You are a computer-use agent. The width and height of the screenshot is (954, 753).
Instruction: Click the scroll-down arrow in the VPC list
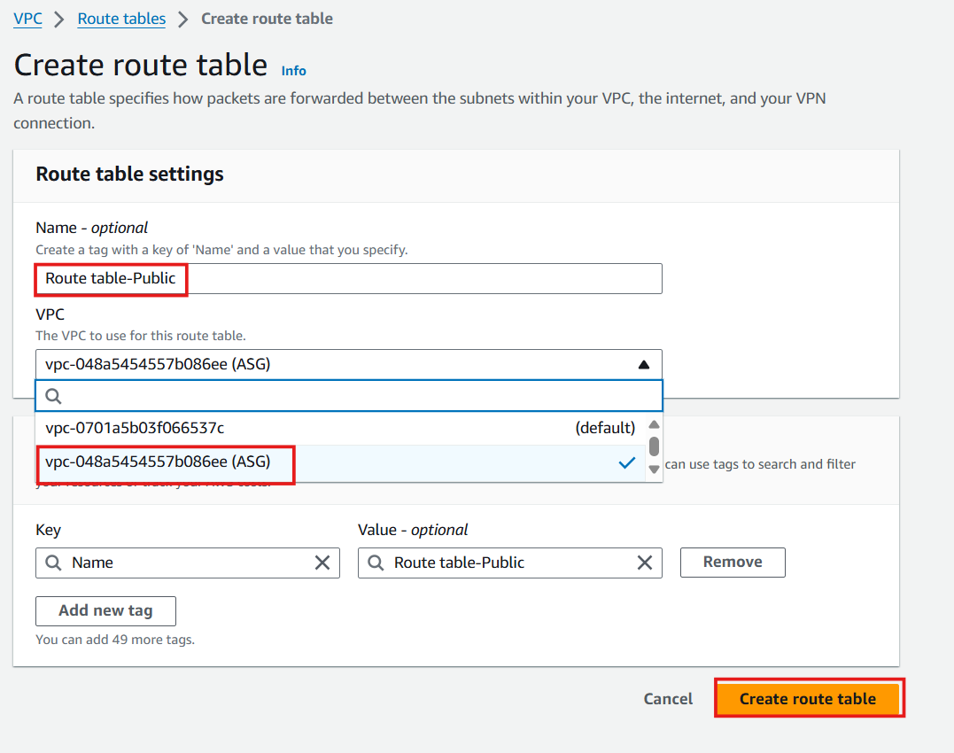(653, 470)
